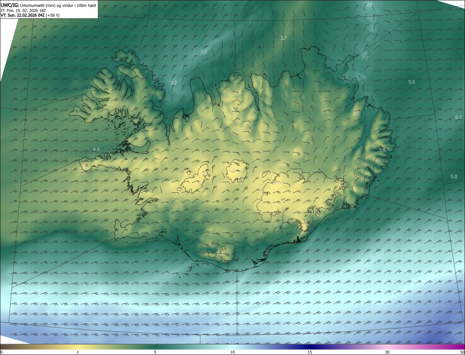Click the 1 tick label on the colour scale
The height and width of the screenshot is (355, 465).
click(x=78, y=352)
